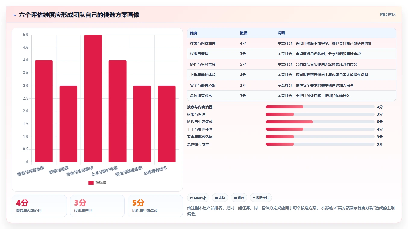408x229 pixels.
Task: Click the chart bar for 安全与部署适配
Action: click(x=142, y=124)
